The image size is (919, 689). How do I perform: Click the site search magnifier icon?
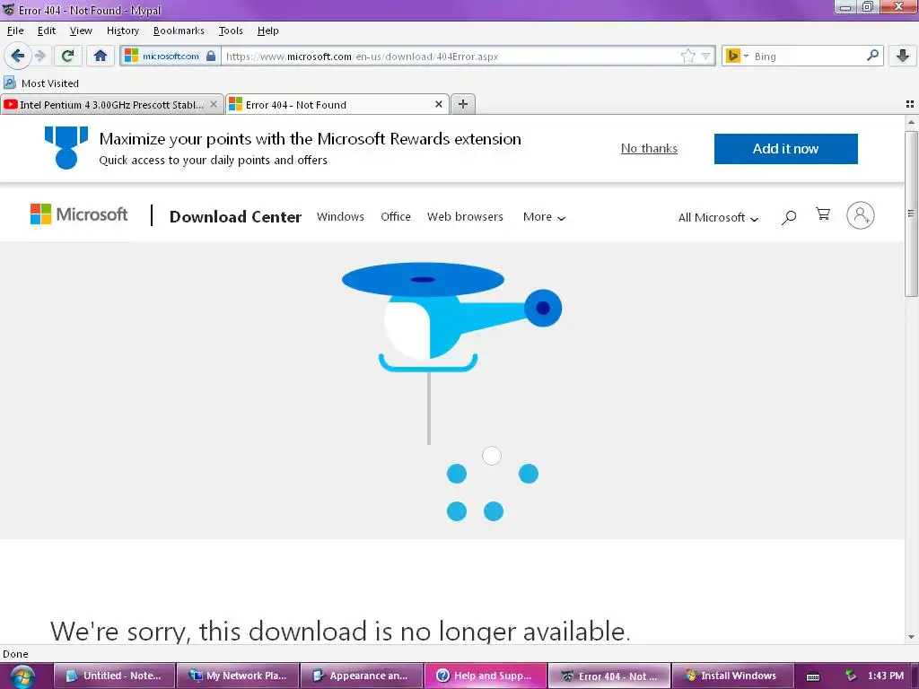tap(789, 217)
